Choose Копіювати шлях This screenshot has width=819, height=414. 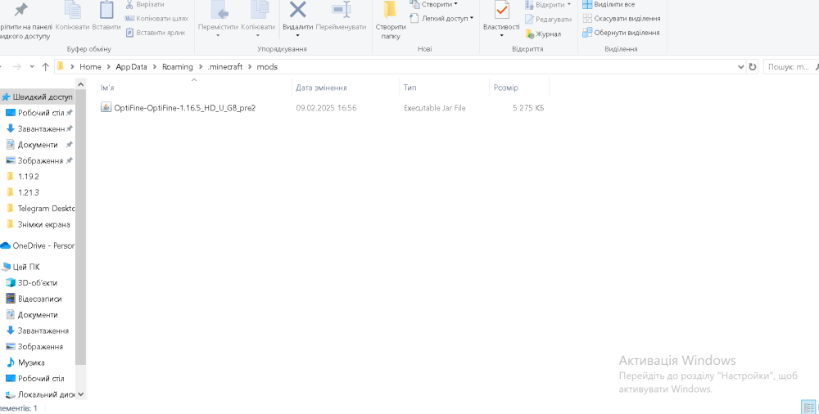(156, 18)
